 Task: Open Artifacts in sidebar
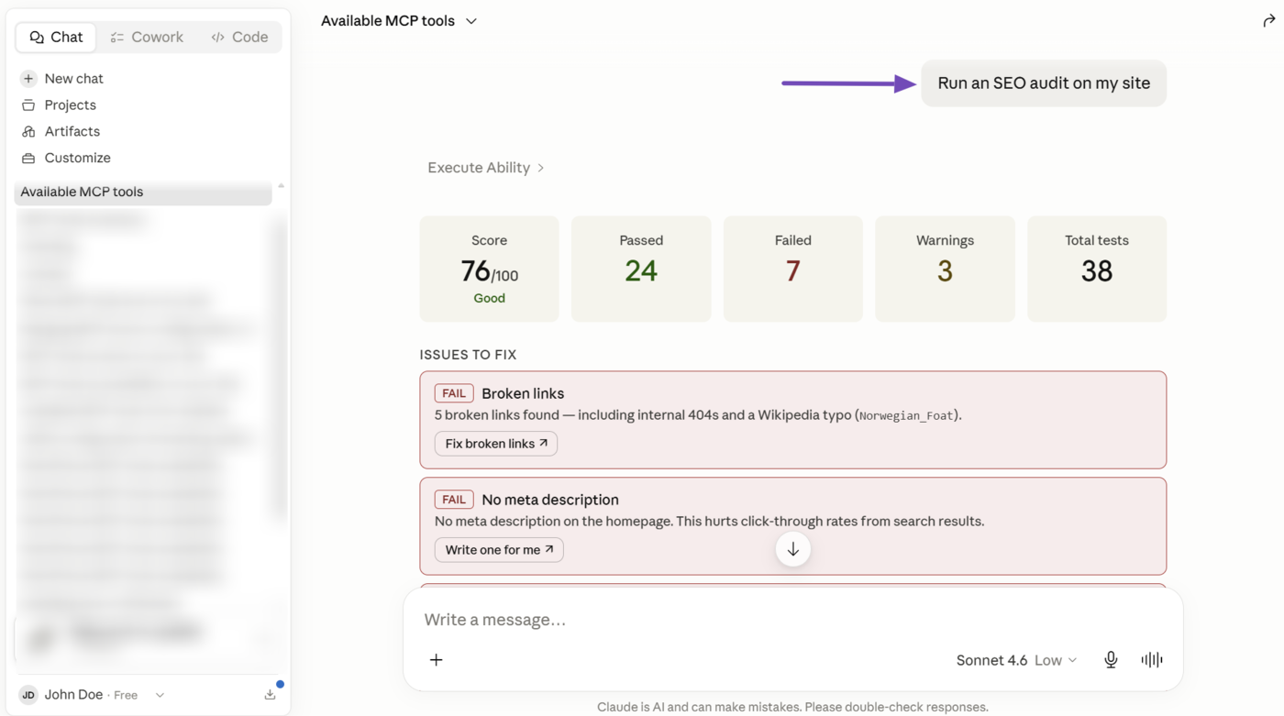72,132
